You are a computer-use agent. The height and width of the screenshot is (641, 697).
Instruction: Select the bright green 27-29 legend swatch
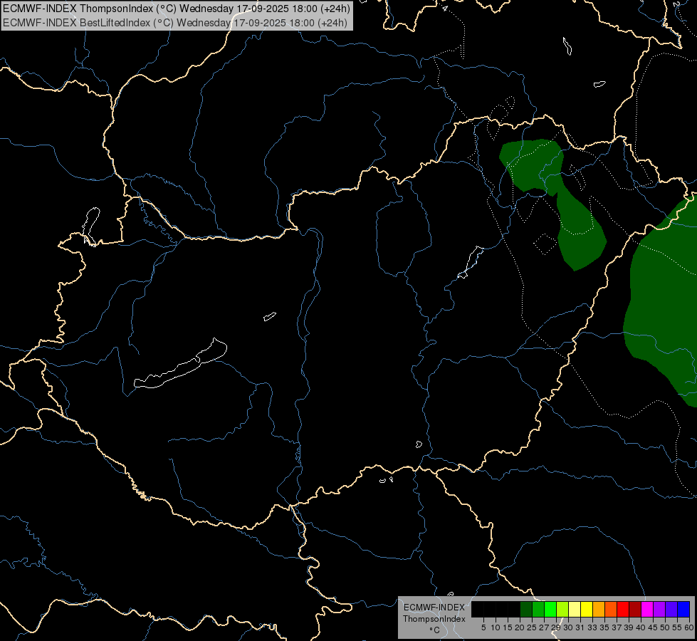pos(550,610)
